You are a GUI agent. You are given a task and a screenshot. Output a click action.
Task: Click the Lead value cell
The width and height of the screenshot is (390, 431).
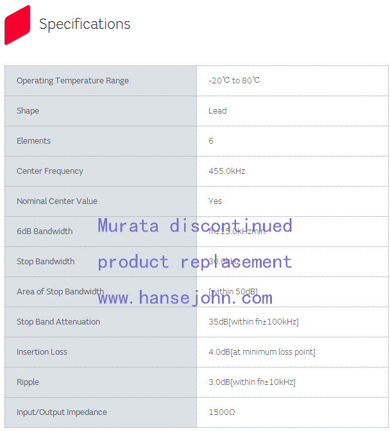click(217, 111)
